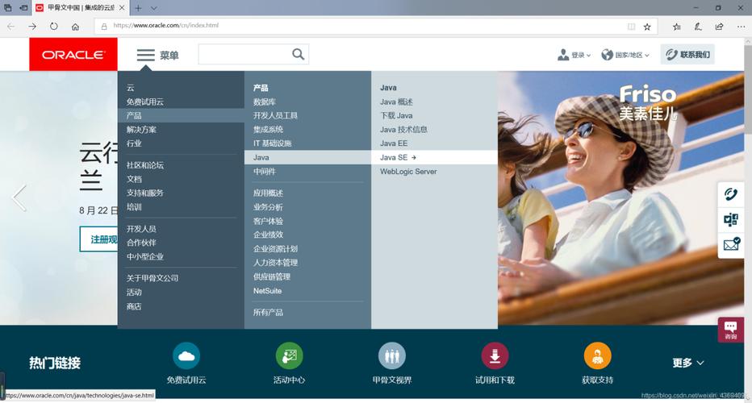Select 中间件 submenu item
Viewport: 752px width, 403px height.
coord(265,171)
